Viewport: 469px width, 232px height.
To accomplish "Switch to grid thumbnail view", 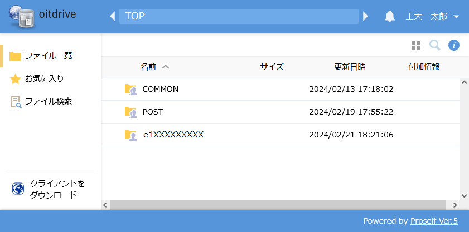I will tap(416, 45).
